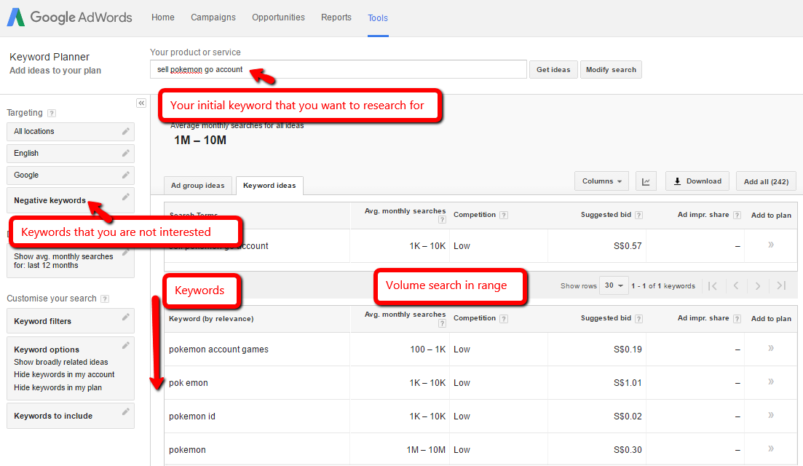
Task: Open the Home menu
Action: [x=163, y=17]
